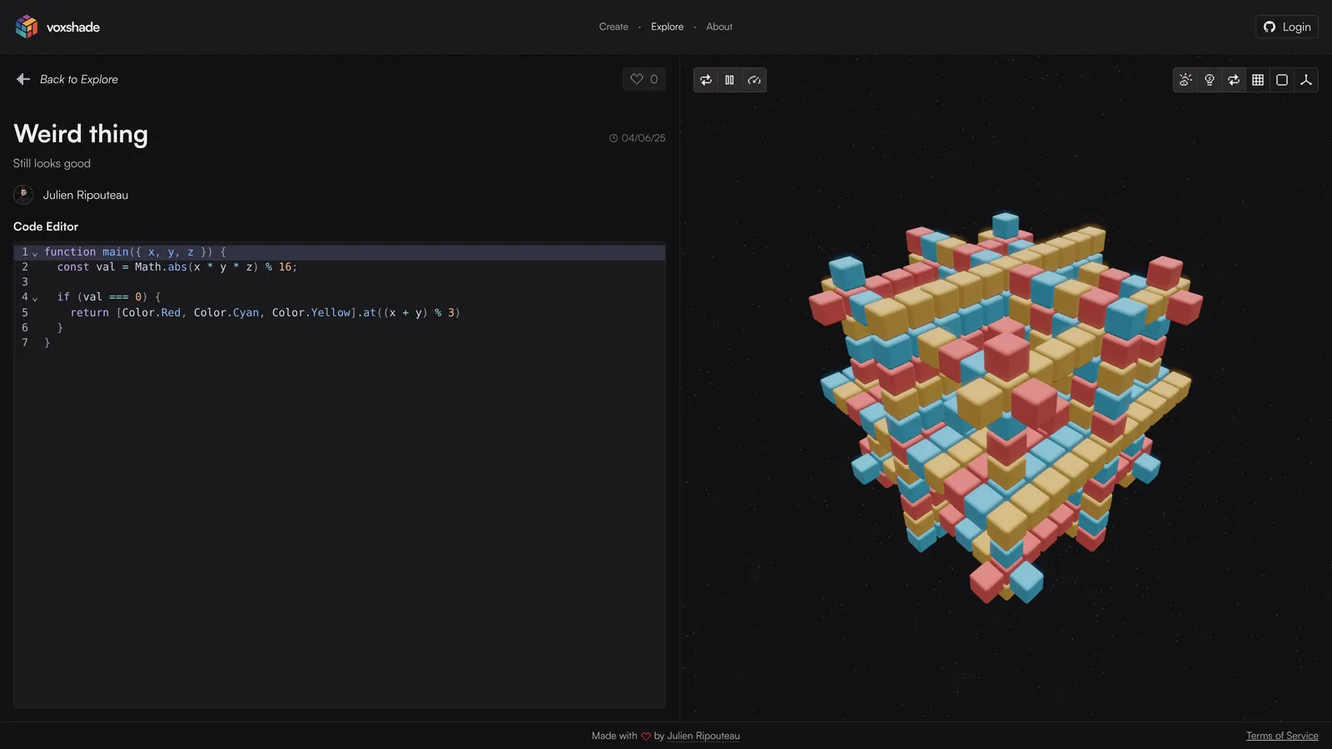The image size is (1332, 749).
Task: Click the 3D voxel cube in viewport
Action: pos(1006,408)
